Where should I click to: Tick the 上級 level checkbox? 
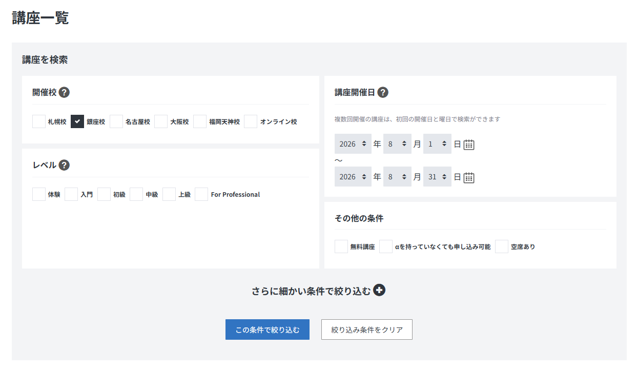pyautogui.click(x=169, y=194)
